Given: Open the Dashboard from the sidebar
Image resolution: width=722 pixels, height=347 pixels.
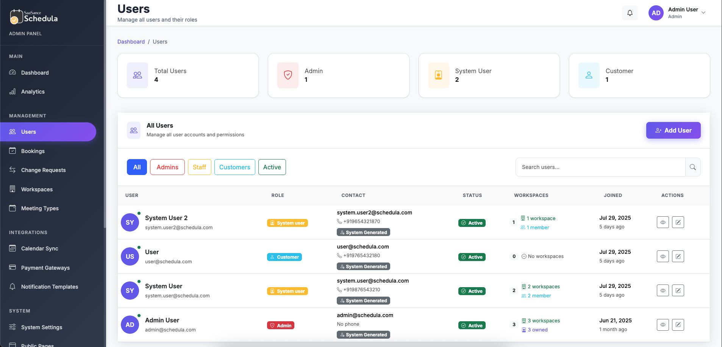Looking at the screenshot, I should (x=35, y=72).
